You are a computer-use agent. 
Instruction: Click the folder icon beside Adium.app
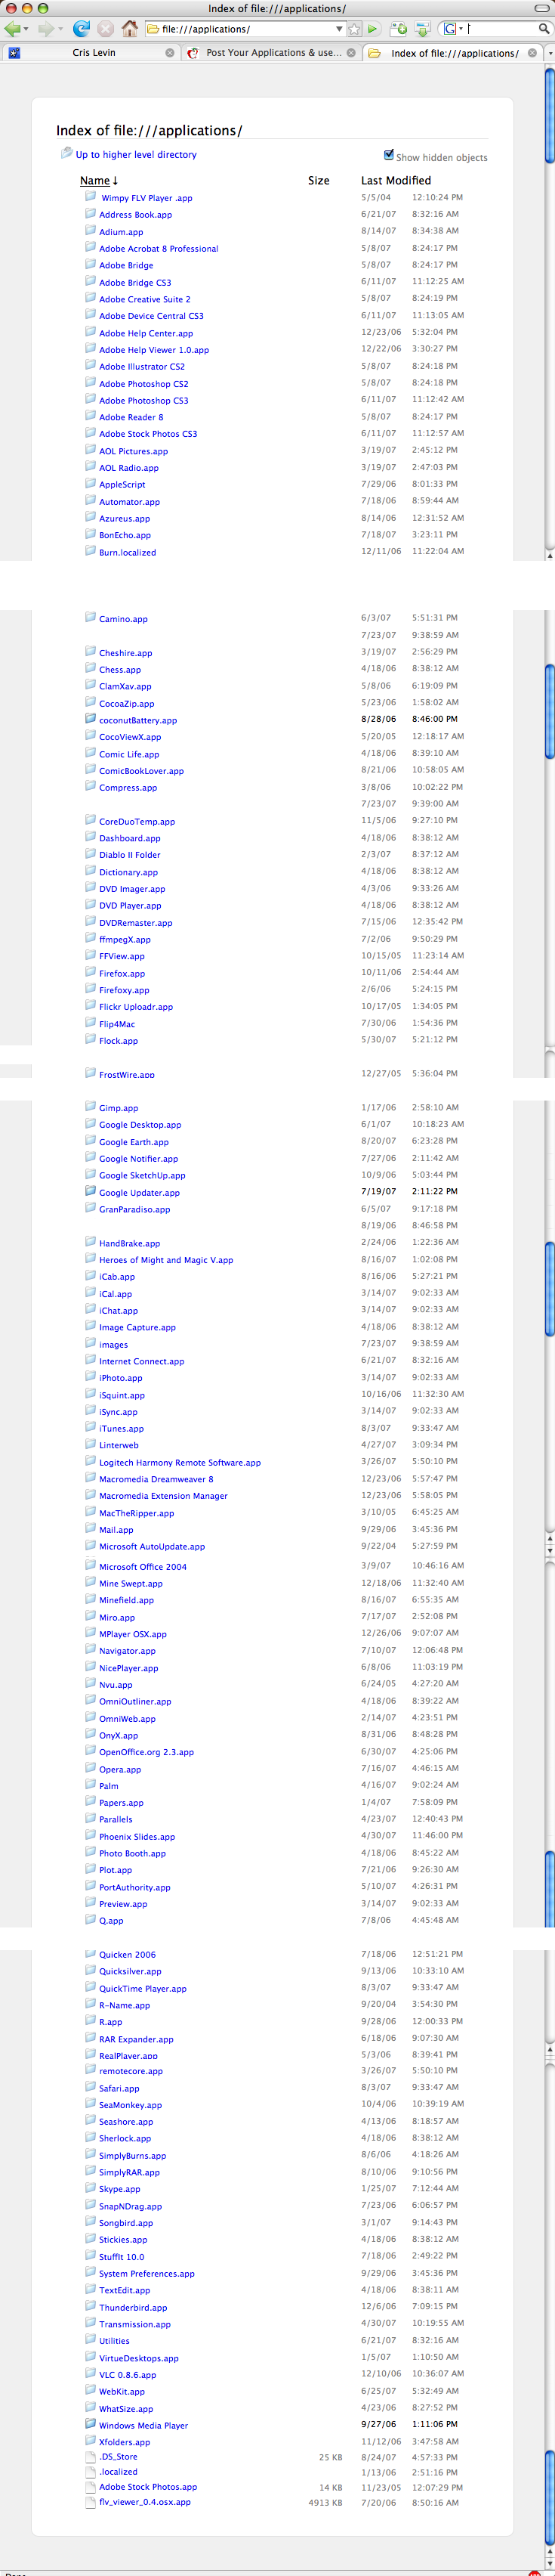(90, 231)
